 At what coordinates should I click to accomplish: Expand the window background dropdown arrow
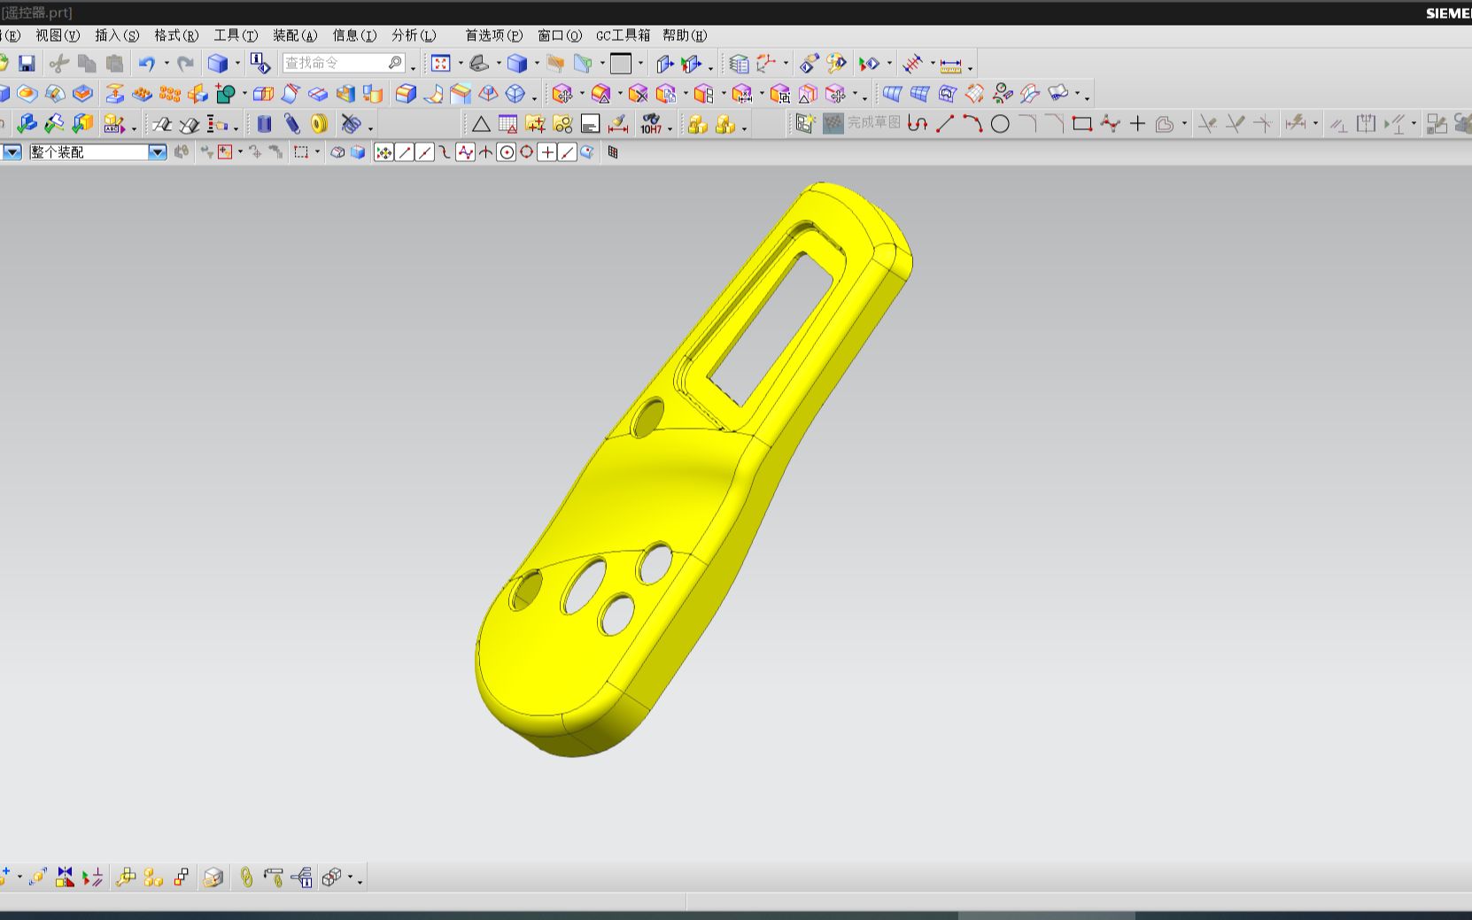(x=640, y=64)
